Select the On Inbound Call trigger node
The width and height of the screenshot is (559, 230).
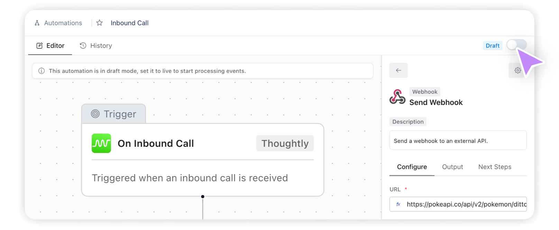tap(203, 160)
